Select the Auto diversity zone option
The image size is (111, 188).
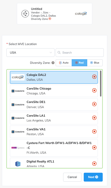(64, 63)
